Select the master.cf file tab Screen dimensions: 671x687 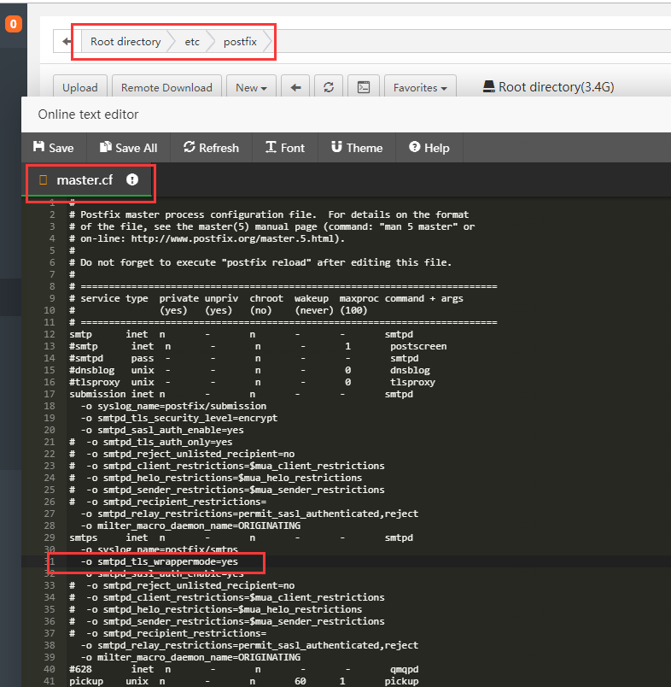tap(84, 180)
